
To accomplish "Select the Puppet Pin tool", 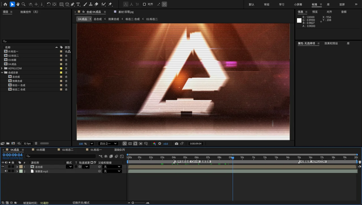I will [110, 4].
